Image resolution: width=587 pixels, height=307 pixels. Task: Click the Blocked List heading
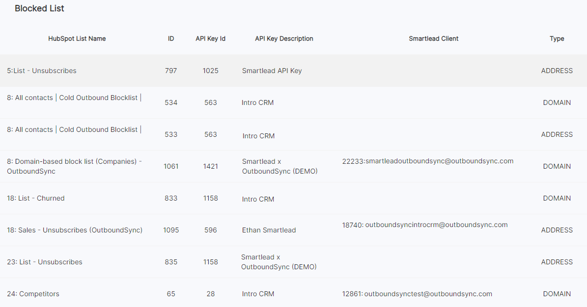tap(39, 8)
